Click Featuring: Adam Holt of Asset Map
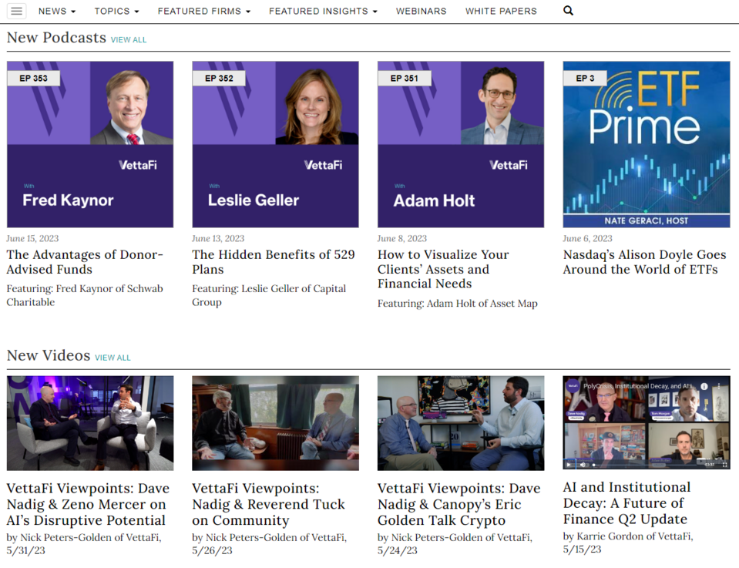 [x=457, y=304]
